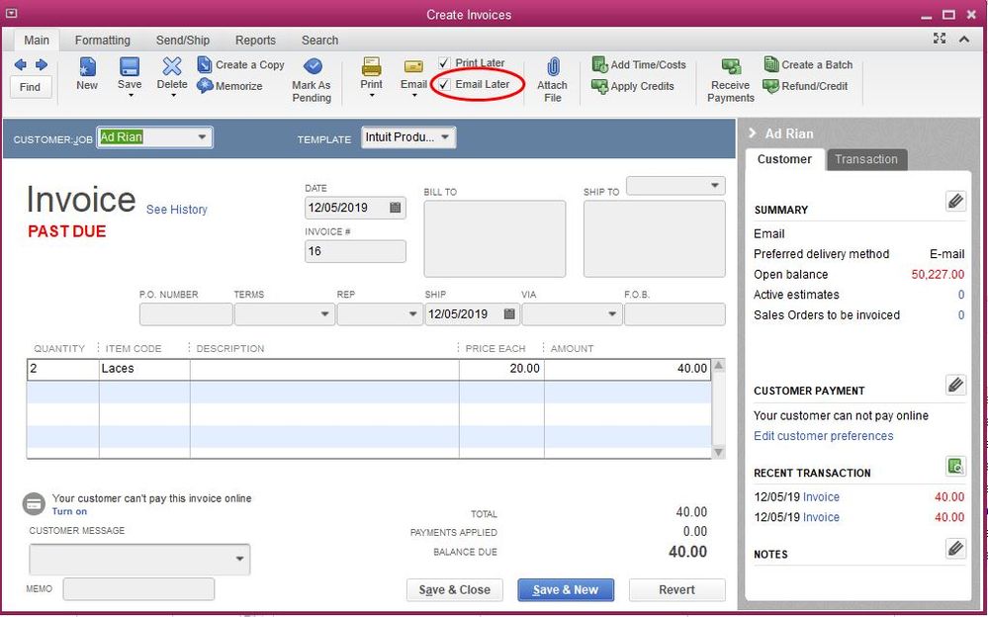
Task: Open the Attach File paperclip
Action: pos(553,66)
